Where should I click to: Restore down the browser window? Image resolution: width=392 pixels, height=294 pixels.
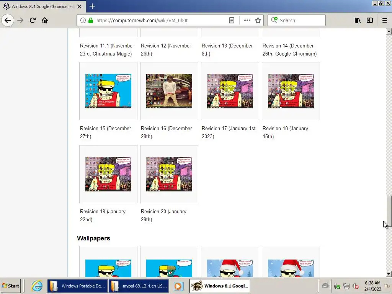point(381,3)
